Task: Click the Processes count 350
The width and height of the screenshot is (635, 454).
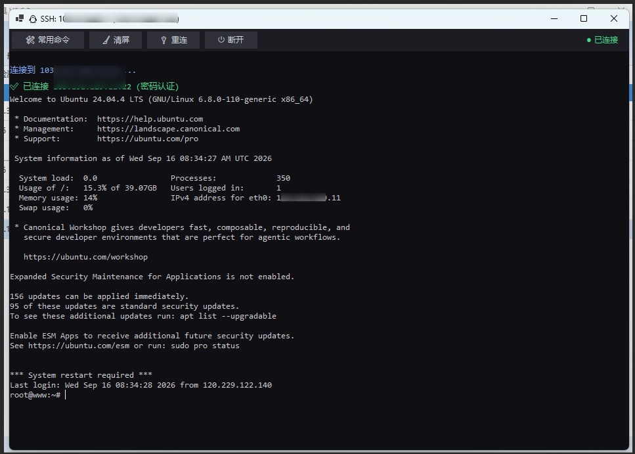Action: [x=284, y=178]
